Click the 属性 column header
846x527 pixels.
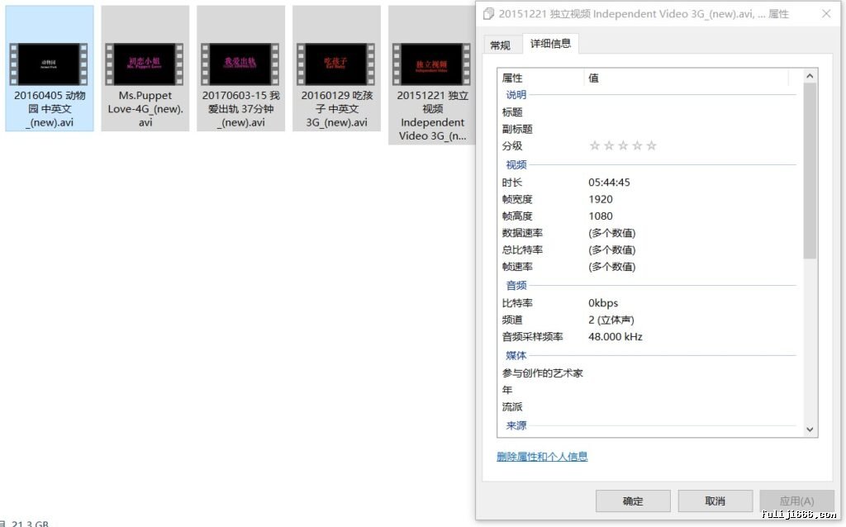tap(540, 78)
